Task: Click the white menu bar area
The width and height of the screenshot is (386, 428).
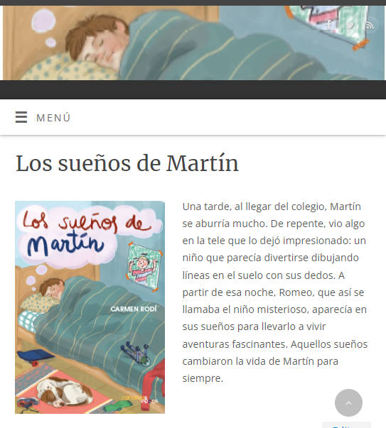Action: (193, 117)
